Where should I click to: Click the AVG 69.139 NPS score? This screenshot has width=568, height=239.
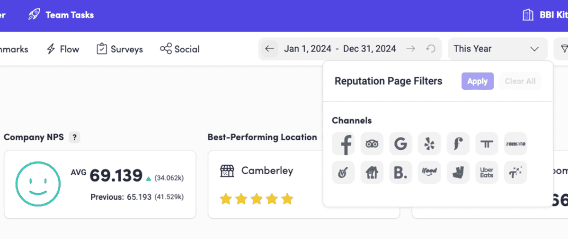point(106,175)
